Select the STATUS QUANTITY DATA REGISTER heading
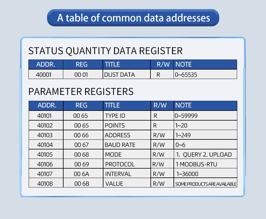 [x=106, y=51]
